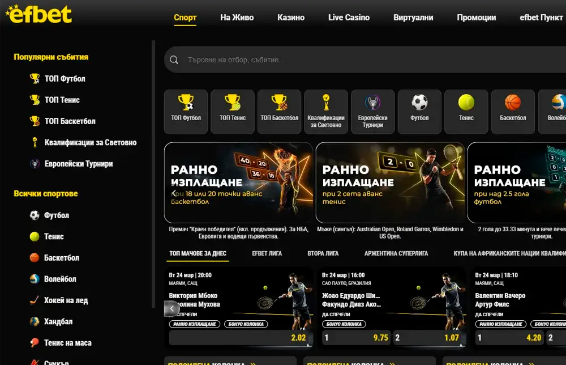Select the Тенис ball tile
This screenshot has width=566, height=365.
(466, 112)
